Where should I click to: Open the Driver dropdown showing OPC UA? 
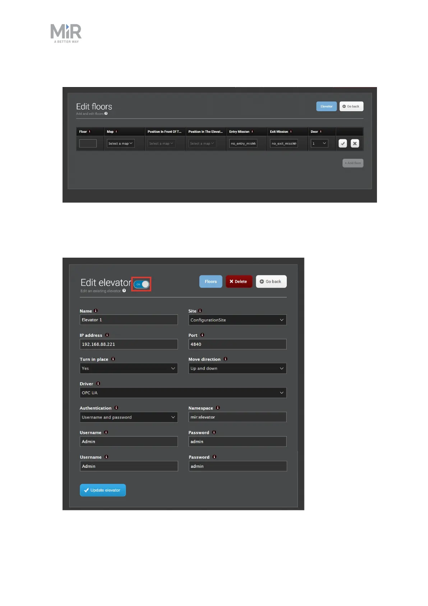click(x=183, y=393)
